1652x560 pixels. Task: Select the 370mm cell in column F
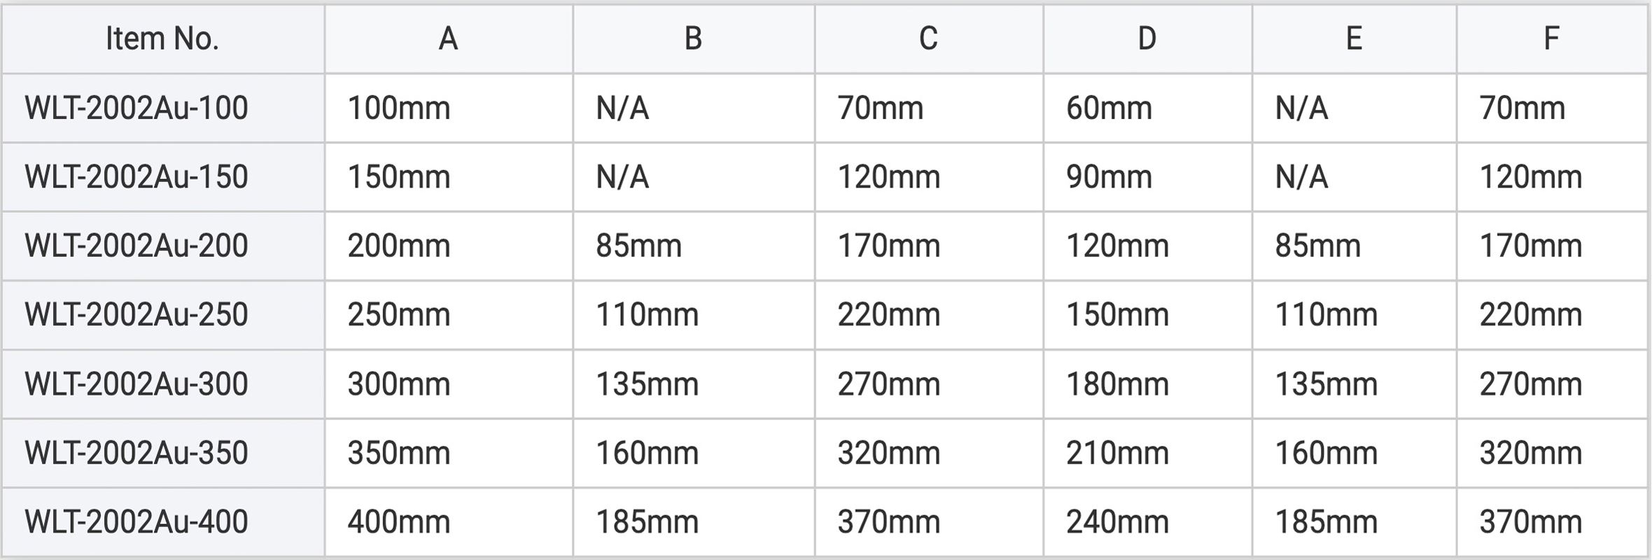tap(1531, 522)
